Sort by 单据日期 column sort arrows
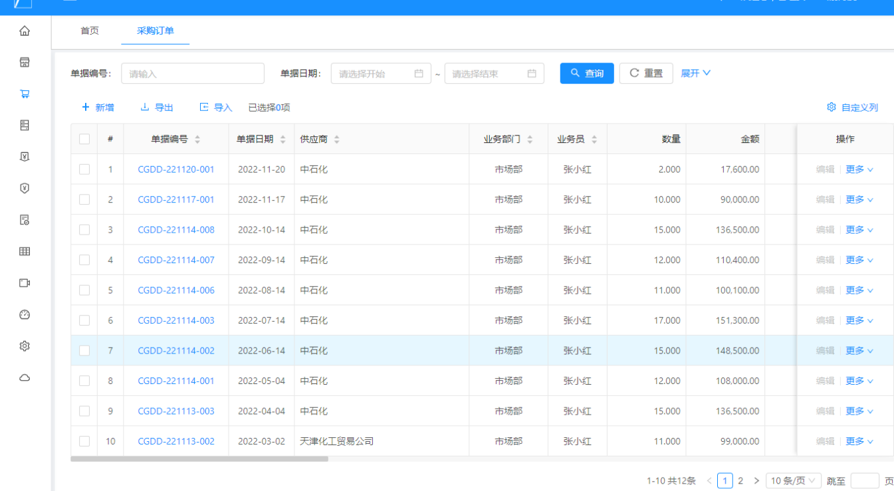The width and height of the screenshot is (894, 491). click(282, 140)
